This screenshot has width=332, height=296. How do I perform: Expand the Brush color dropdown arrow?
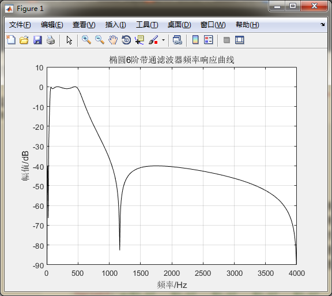coord(163,40)
